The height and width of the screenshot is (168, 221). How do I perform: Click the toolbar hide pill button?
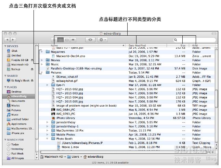pos(214,34)
